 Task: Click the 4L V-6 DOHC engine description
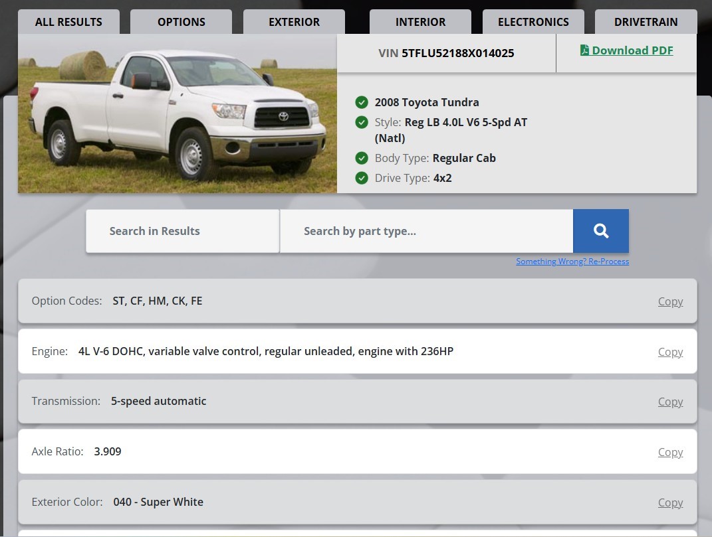tap(266, 352)
